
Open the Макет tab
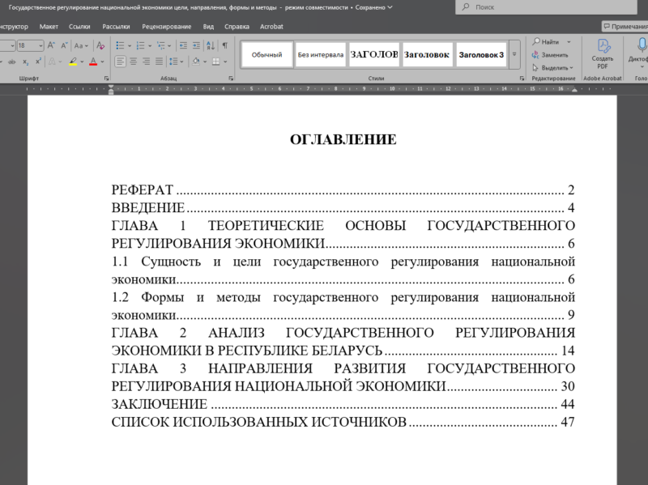point(49,27)
